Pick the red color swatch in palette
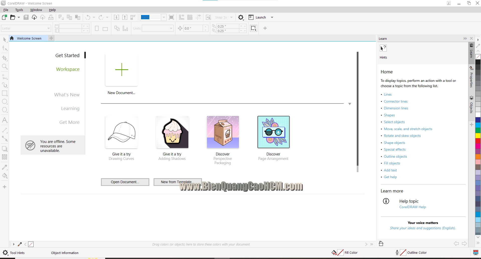 tap(478, 141)
